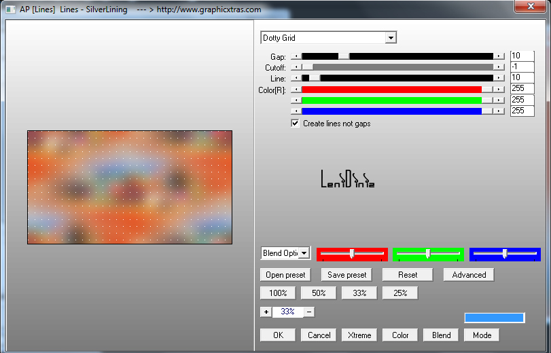The image size is (551, 353).
Task: Click the light blue color swatch
Action: (x=495, y=318)
